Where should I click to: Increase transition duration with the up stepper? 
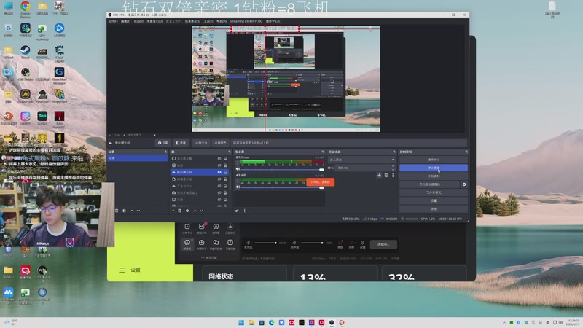click(x=394, y=166)
